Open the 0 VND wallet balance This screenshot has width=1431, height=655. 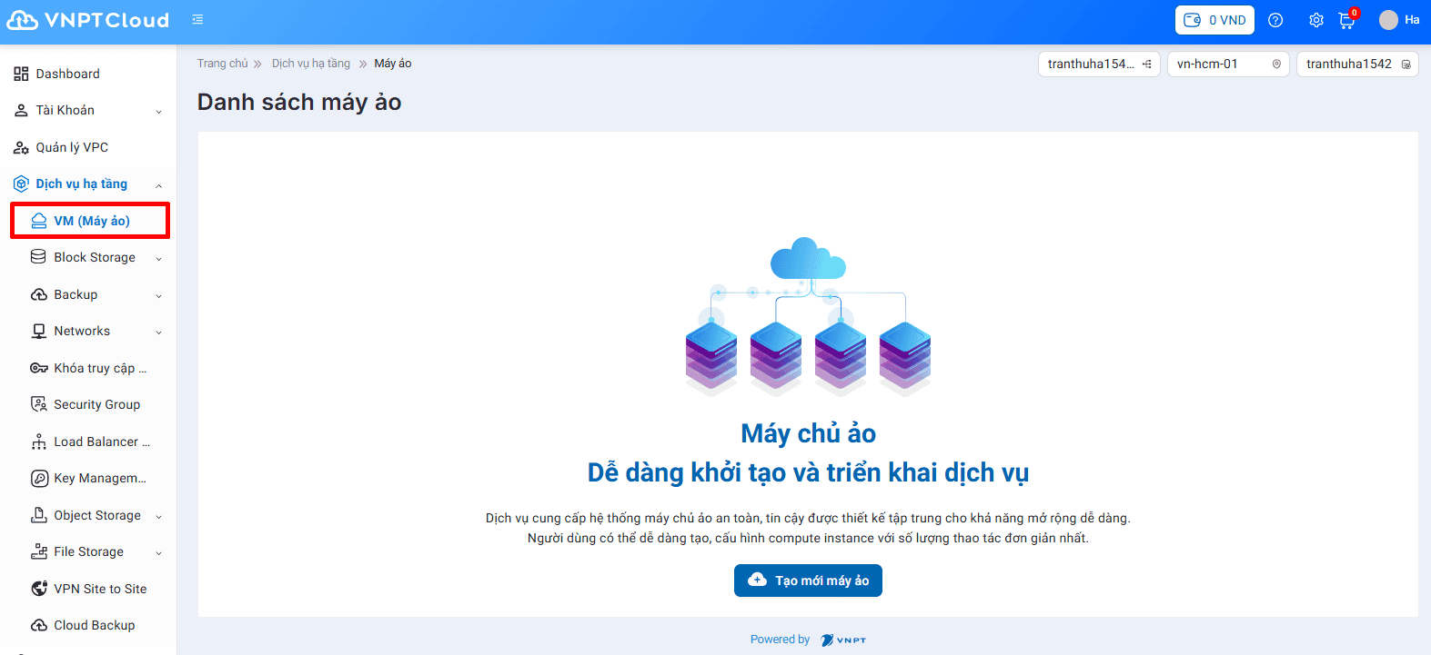point(1214,20)
